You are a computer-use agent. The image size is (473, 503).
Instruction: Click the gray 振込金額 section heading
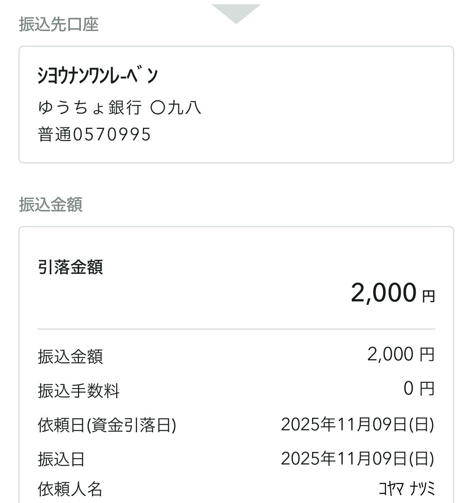click(x=51, y=205)
